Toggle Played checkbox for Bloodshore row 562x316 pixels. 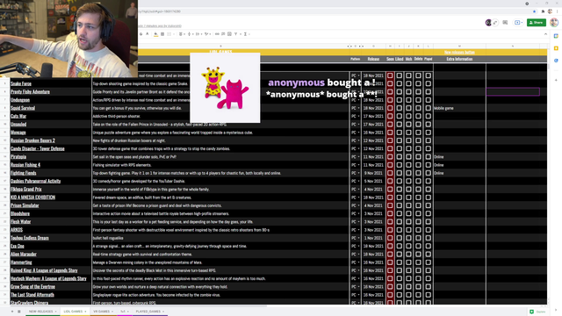(428, 213)
